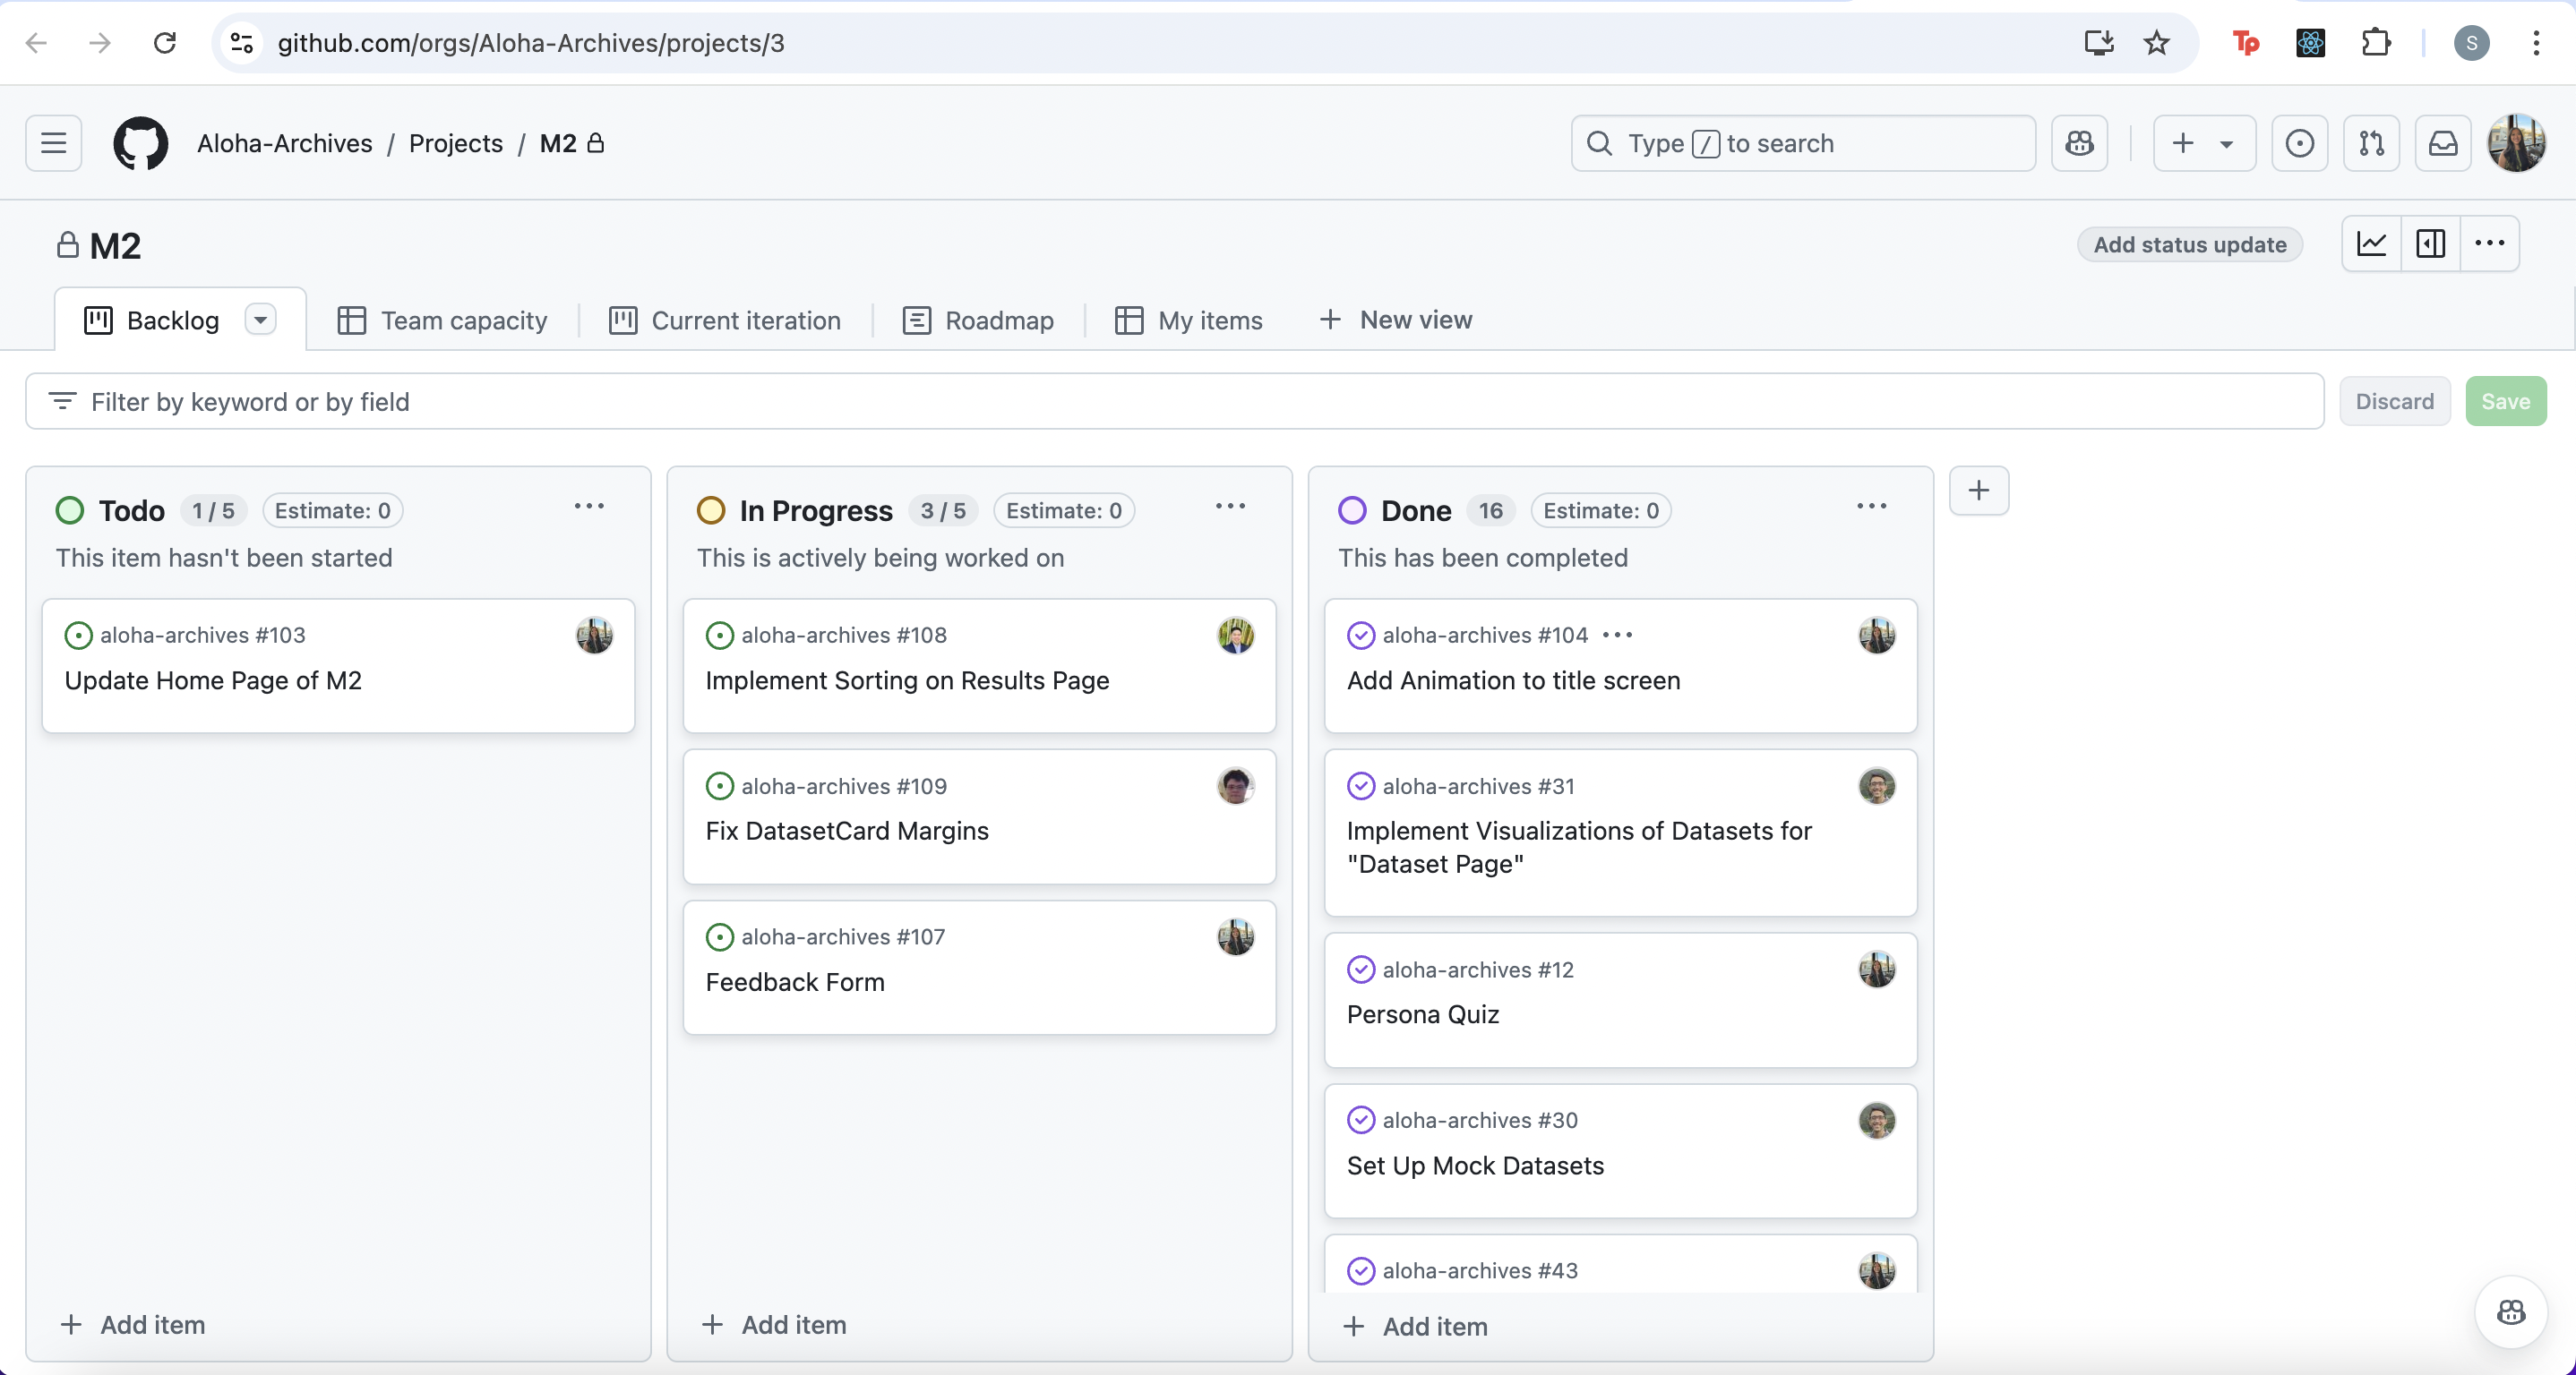Screen dimensions: 2576x1375
Task: Open Persona Quiz issue
Action: [1422, 1014]
